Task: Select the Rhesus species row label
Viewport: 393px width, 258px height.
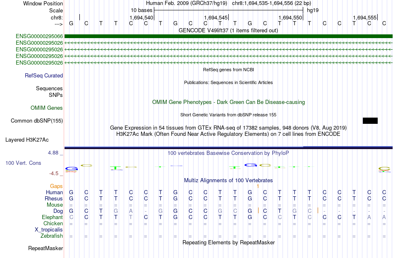Action: tap(54, 198)
